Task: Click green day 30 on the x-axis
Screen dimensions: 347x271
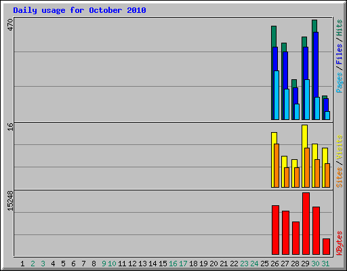Action: [315, 264]
